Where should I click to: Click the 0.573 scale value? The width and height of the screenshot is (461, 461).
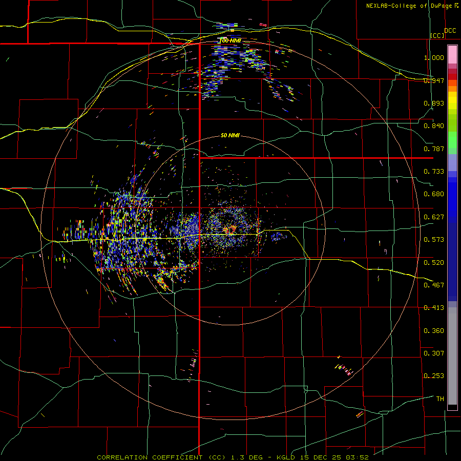434,240
